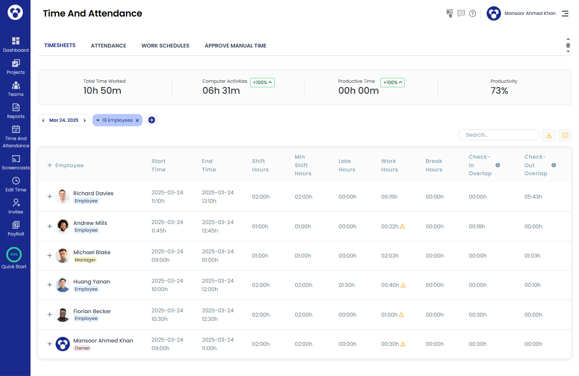Click the download export icon
The image size is (579, 376).
tap(548, 135)
